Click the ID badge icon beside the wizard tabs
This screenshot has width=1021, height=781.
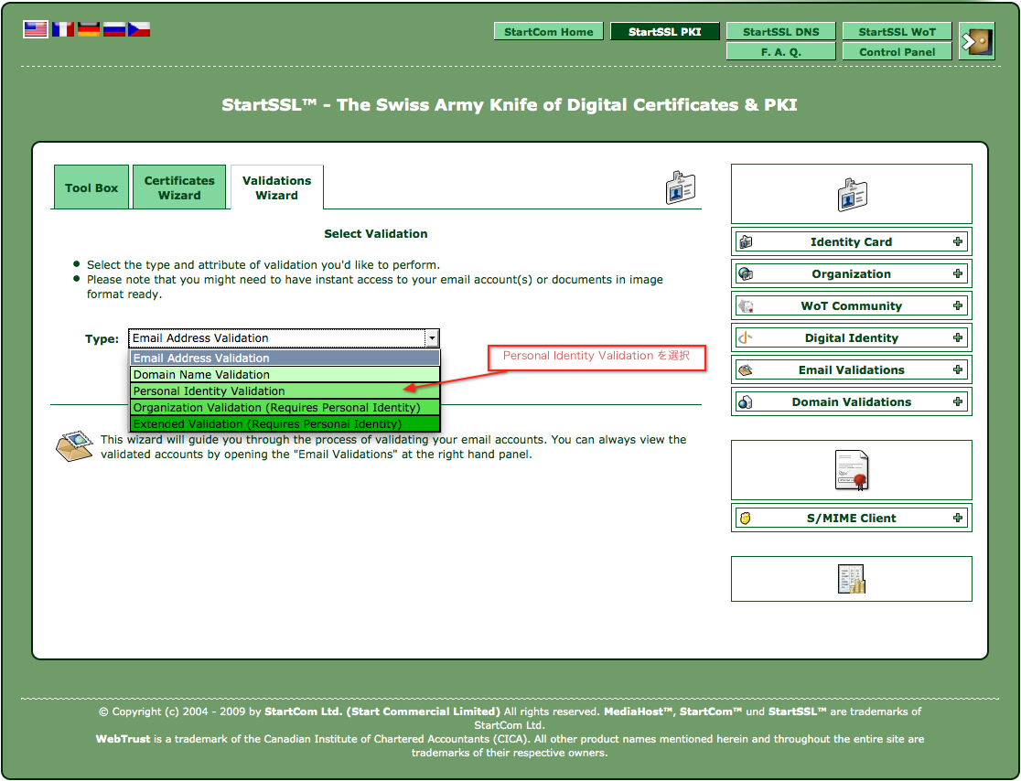click(x=681, y=187)
